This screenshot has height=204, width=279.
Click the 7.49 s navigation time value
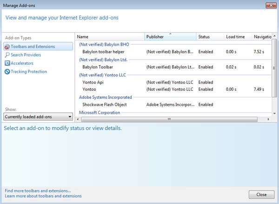[259, 89]
